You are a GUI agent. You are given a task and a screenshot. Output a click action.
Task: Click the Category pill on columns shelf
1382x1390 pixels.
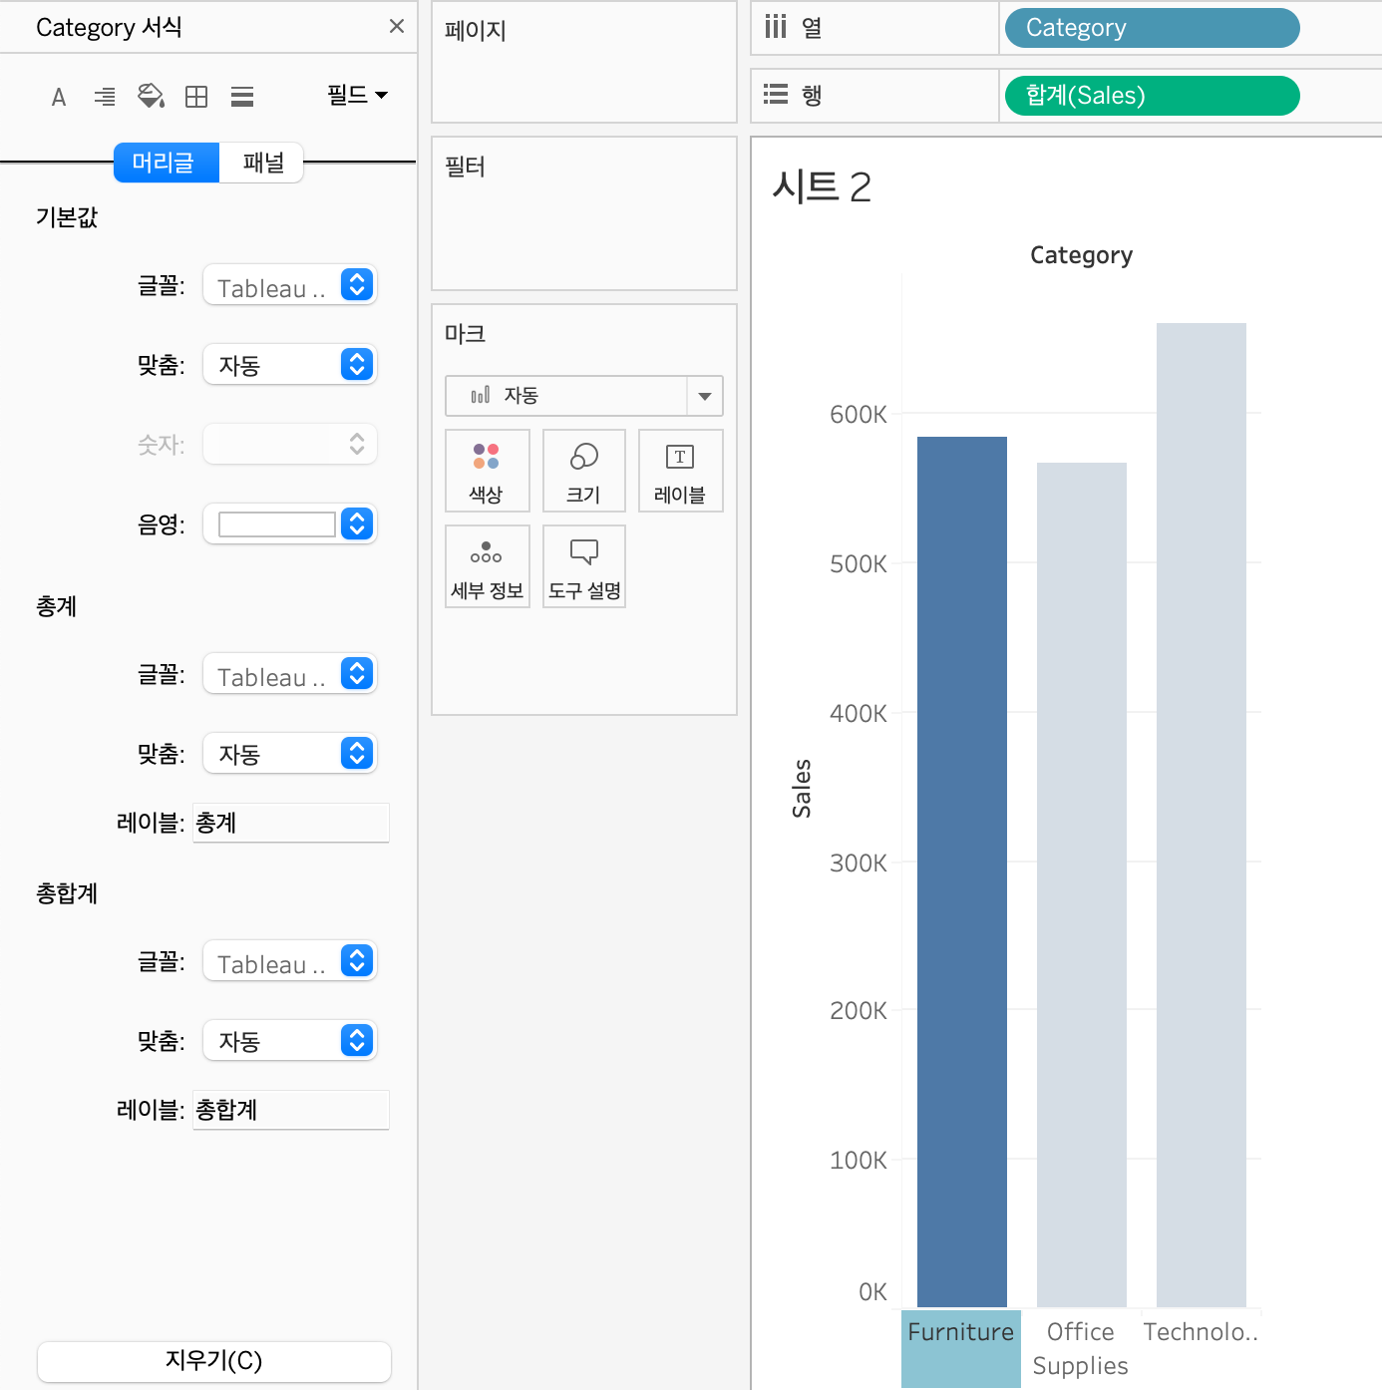1152,28
